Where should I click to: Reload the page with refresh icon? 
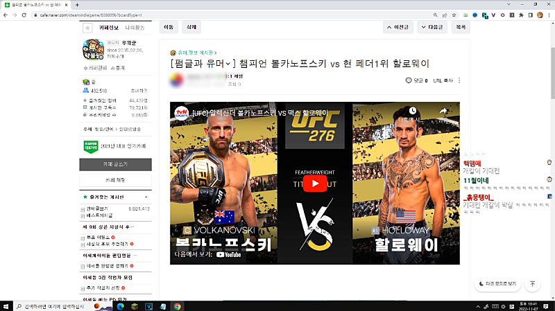pos(24,15)
